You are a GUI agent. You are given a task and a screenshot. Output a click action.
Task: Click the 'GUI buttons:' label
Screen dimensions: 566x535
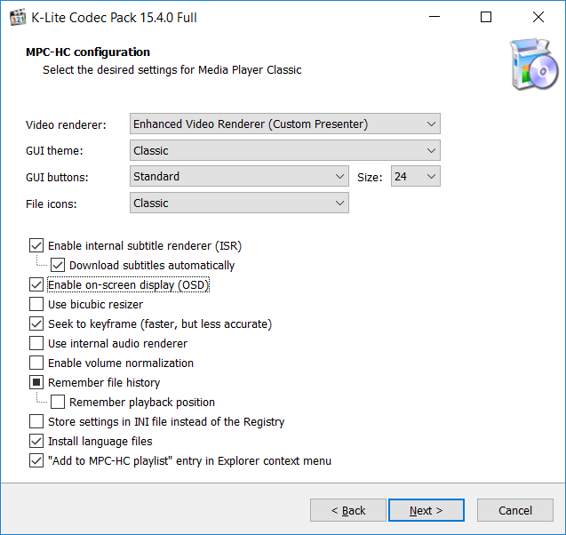coord(57,177)
